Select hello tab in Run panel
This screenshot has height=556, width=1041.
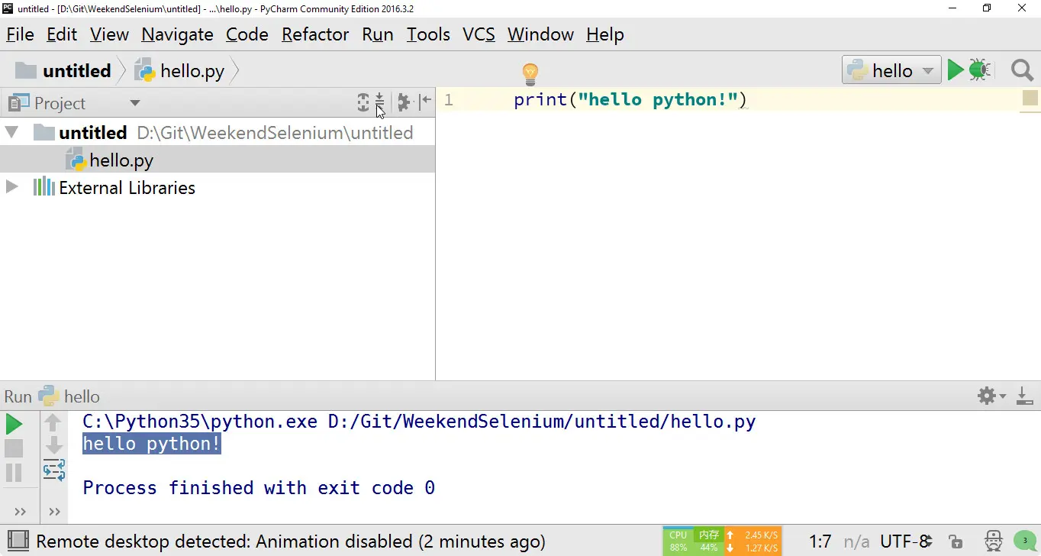click(82, 396)
